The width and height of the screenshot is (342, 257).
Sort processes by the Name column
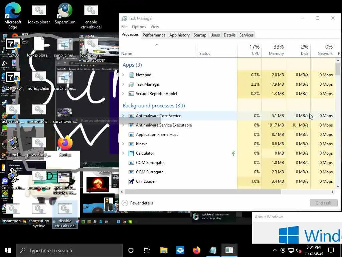click(158, 50)
